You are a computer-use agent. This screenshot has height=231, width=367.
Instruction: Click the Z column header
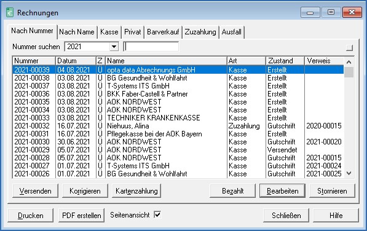click(x=100, y=61)
